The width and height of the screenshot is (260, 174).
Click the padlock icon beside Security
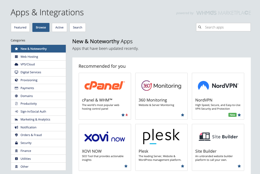[16, 143]
